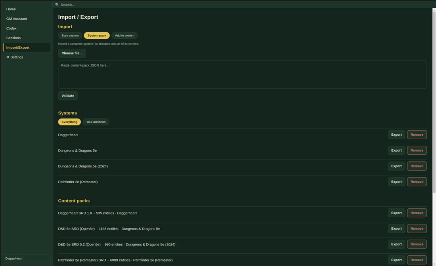
Task: Remove D&D 5e SRD 5.2 (Open5e) pack
Action: (417, 244)
